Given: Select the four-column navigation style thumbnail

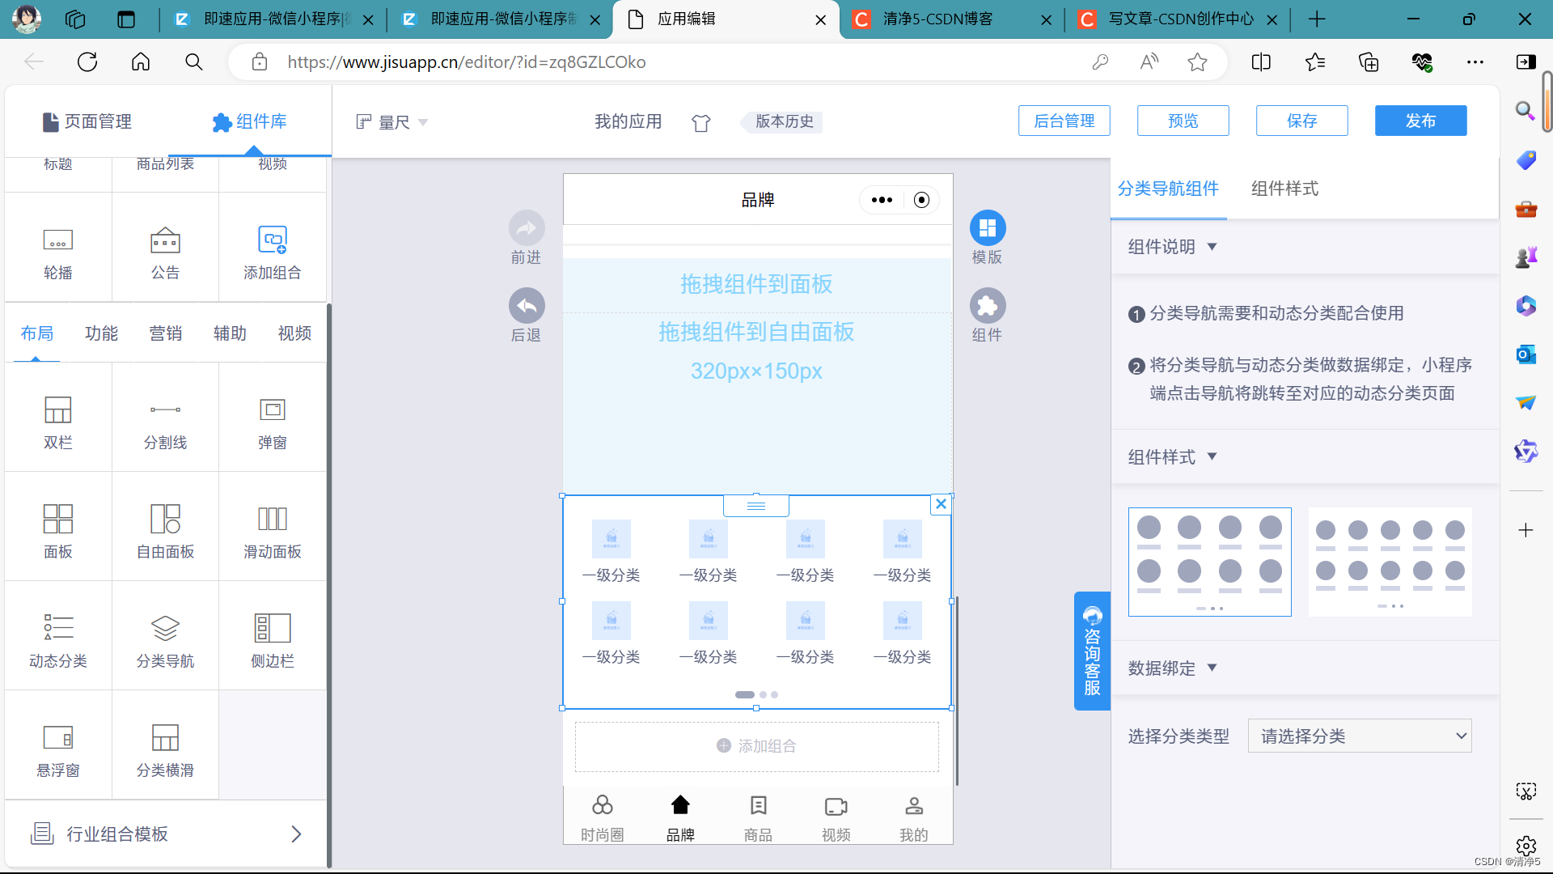Looking at the screenshot, I should [1209, 562].
